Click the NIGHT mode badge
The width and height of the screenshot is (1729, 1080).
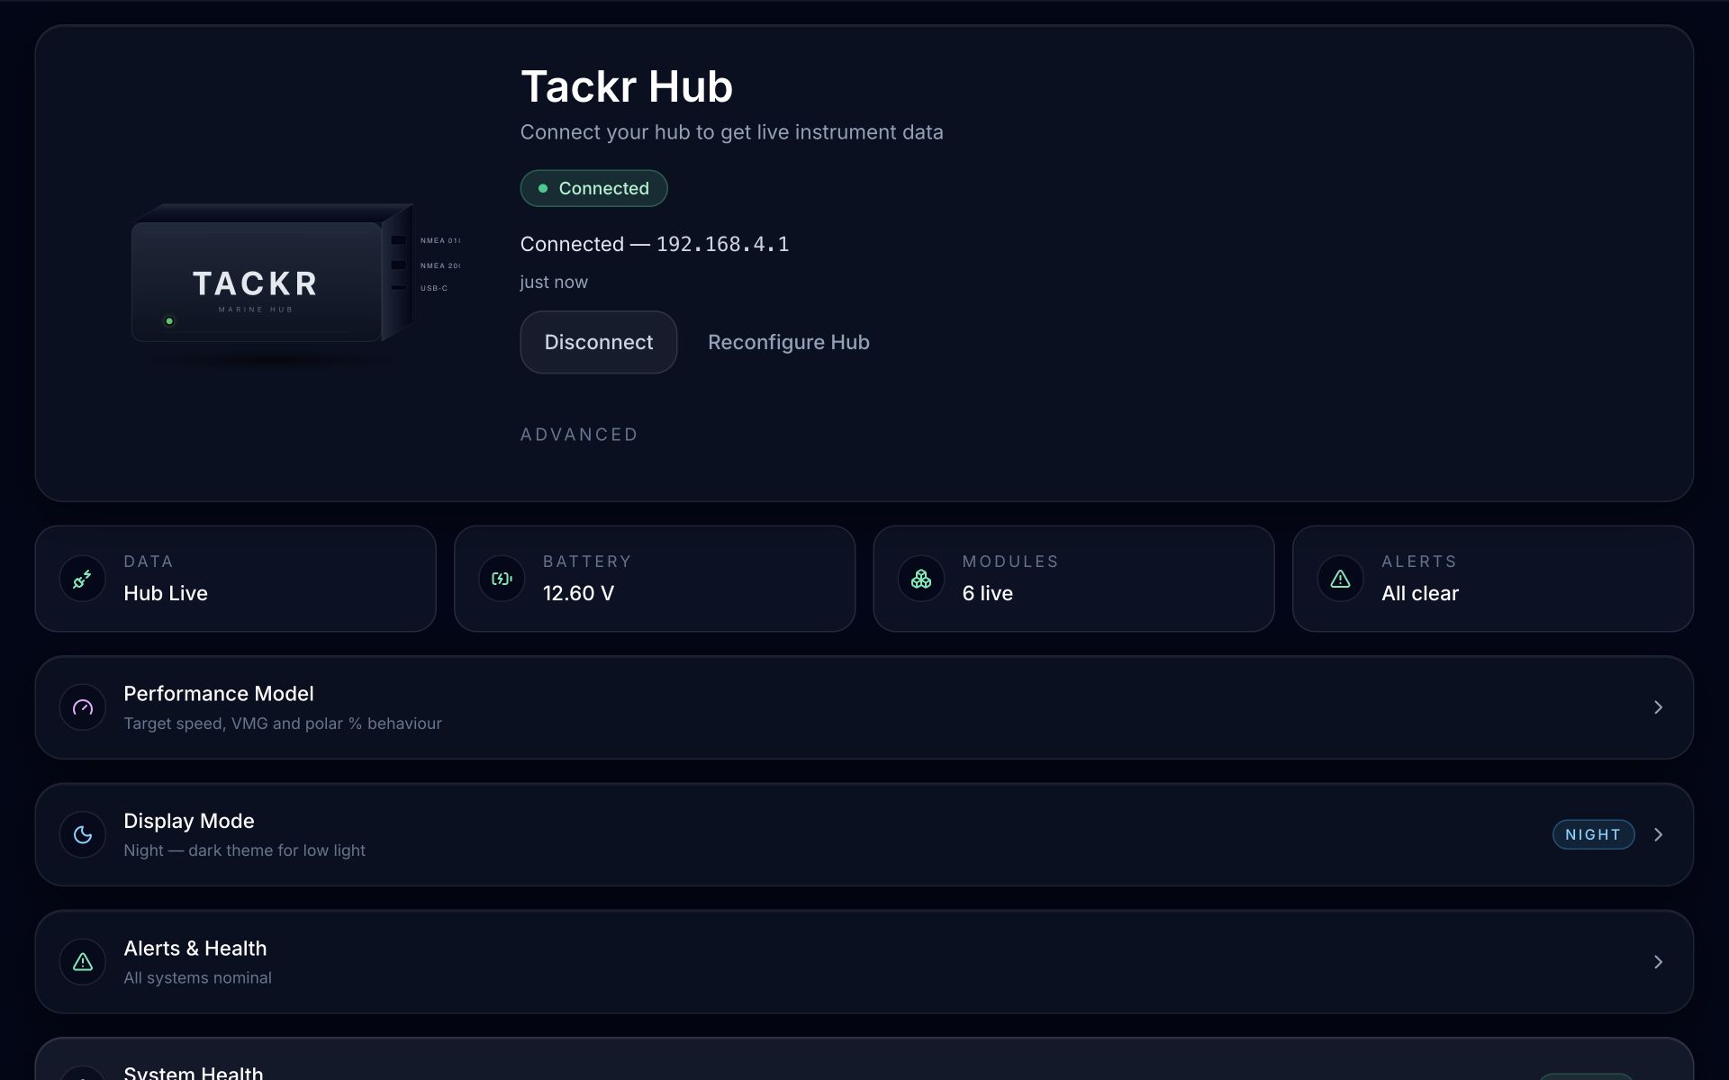click(x=1593, y=834)
